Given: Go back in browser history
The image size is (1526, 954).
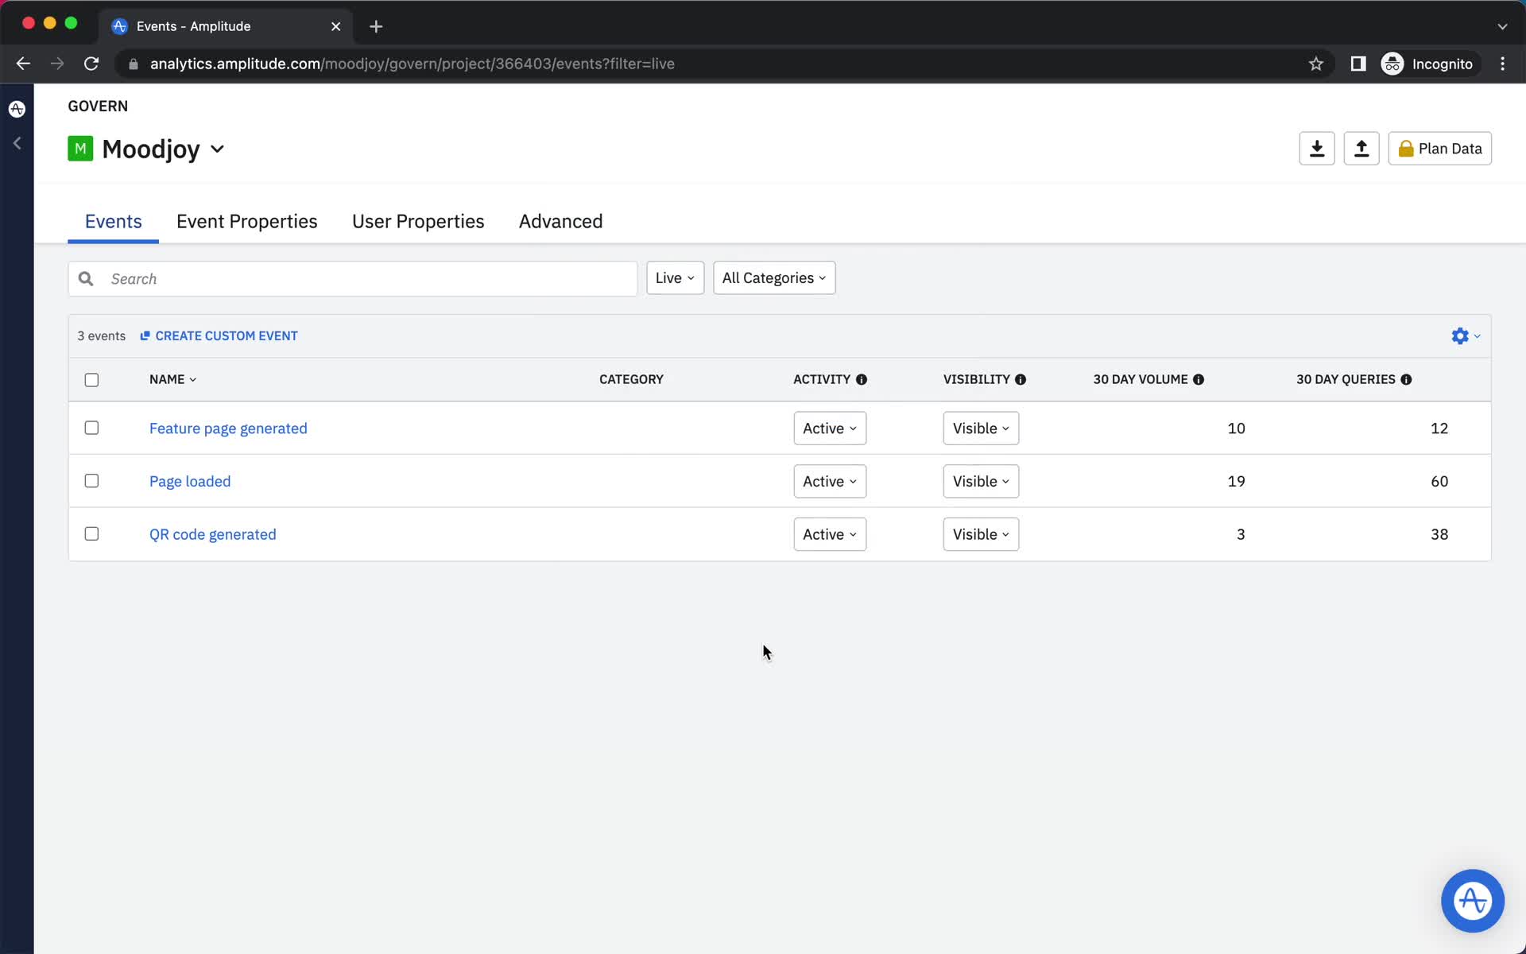Looking at the screenshot, I should (23, 64).
